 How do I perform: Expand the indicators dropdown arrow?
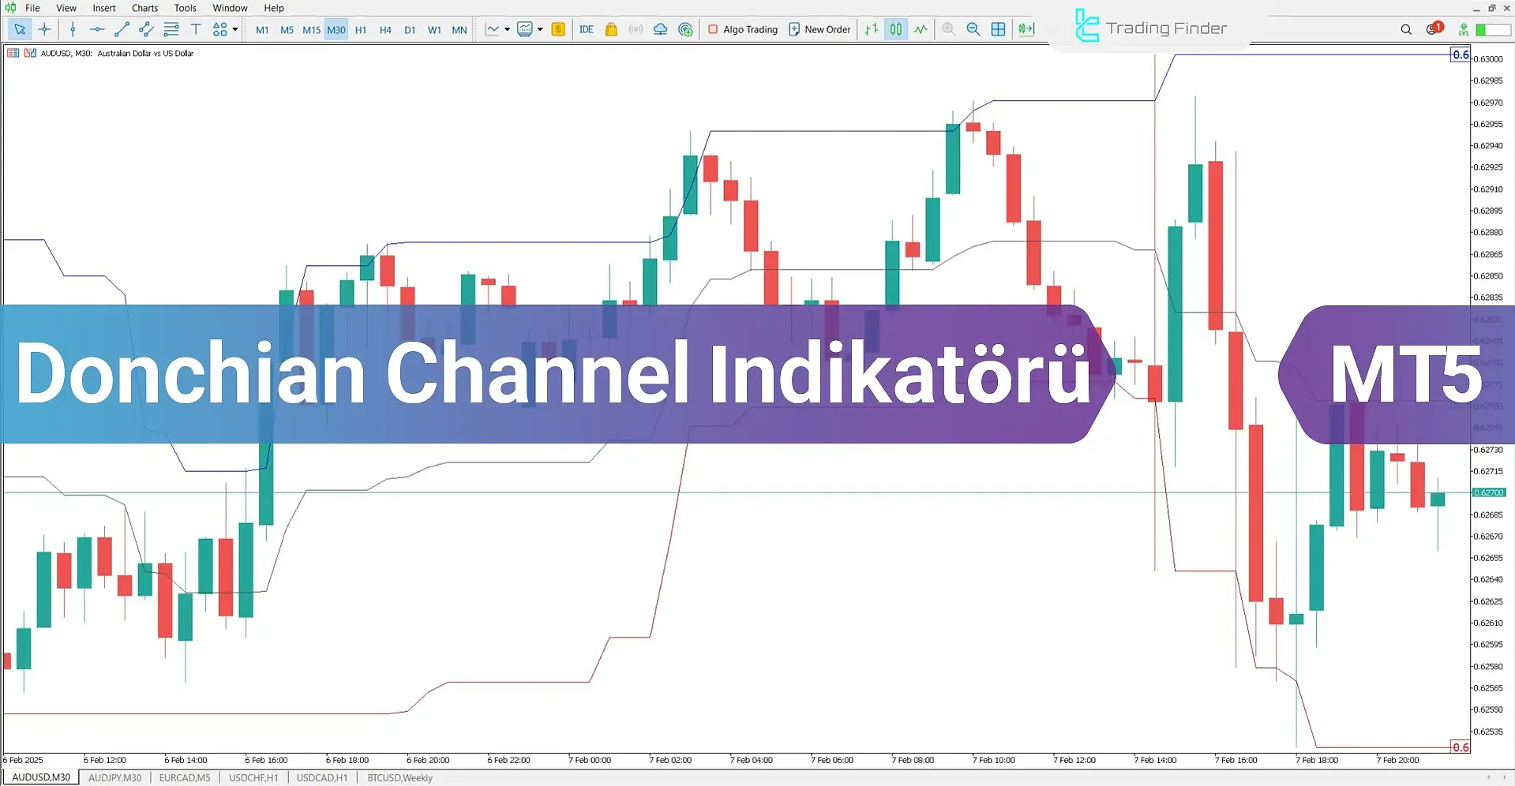pos(541,29)
